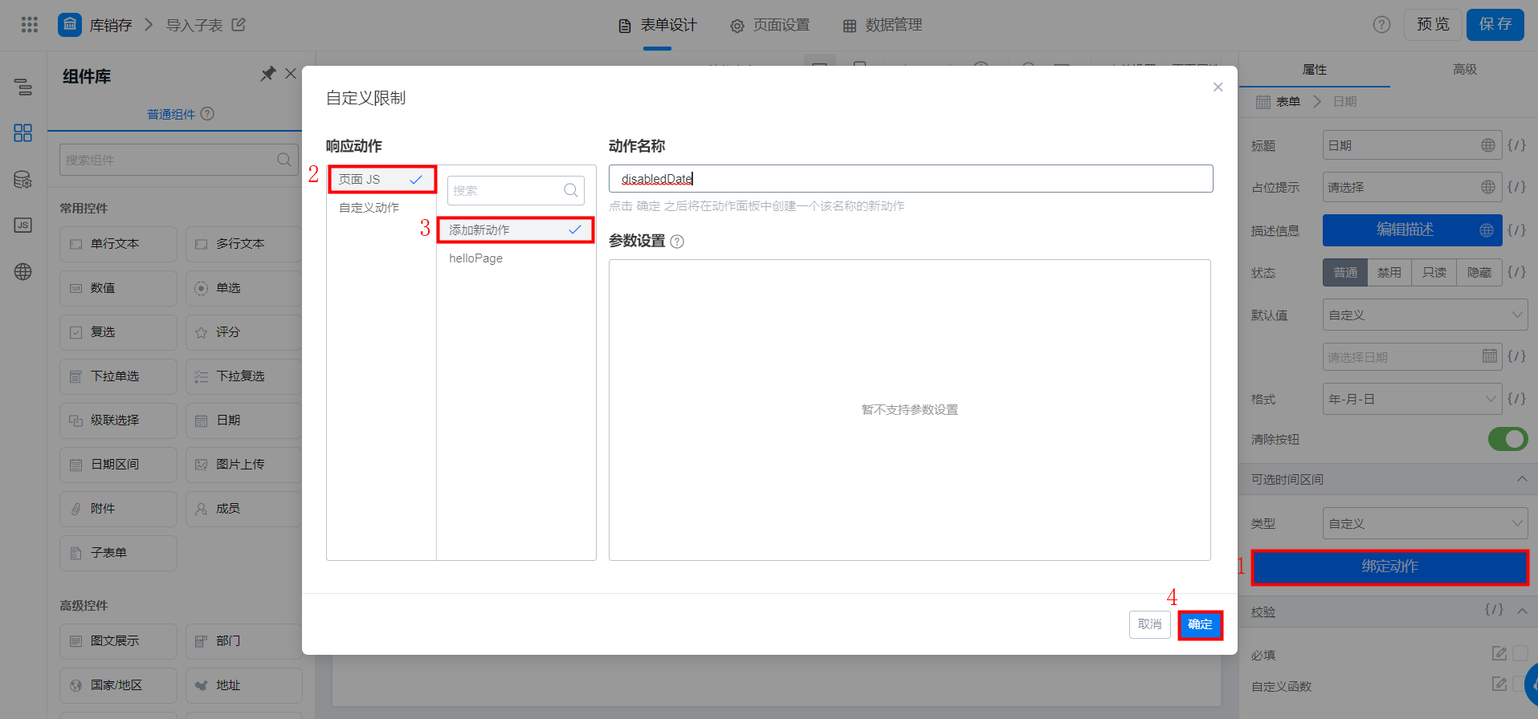The image size is (1538, 719).
Task: Click the calendar icon in 请选择日期 field
Action: (x=1490, y=356)
